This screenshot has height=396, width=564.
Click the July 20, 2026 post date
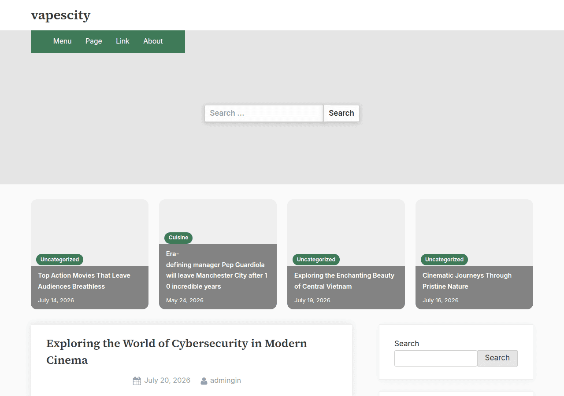pos(167,381)
